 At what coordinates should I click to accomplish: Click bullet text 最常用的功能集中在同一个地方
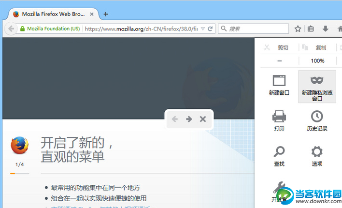(95, 188)
